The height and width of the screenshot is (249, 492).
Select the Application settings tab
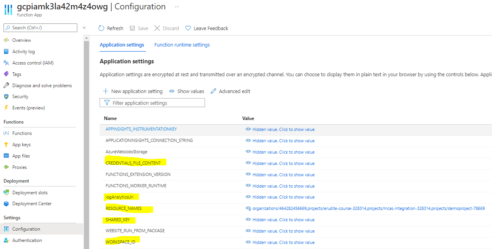[122, 45]
